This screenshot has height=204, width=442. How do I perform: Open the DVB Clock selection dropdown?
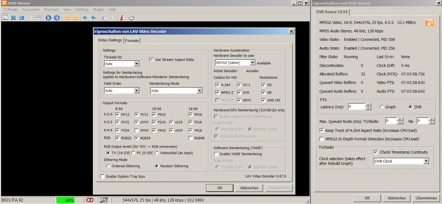coord(426,161)
